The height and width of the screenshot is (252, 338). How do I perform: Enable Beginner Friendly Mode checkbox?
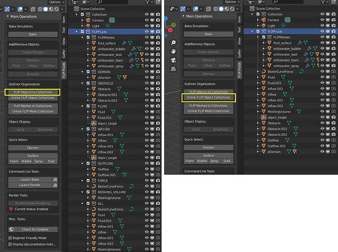pos(10,238)
